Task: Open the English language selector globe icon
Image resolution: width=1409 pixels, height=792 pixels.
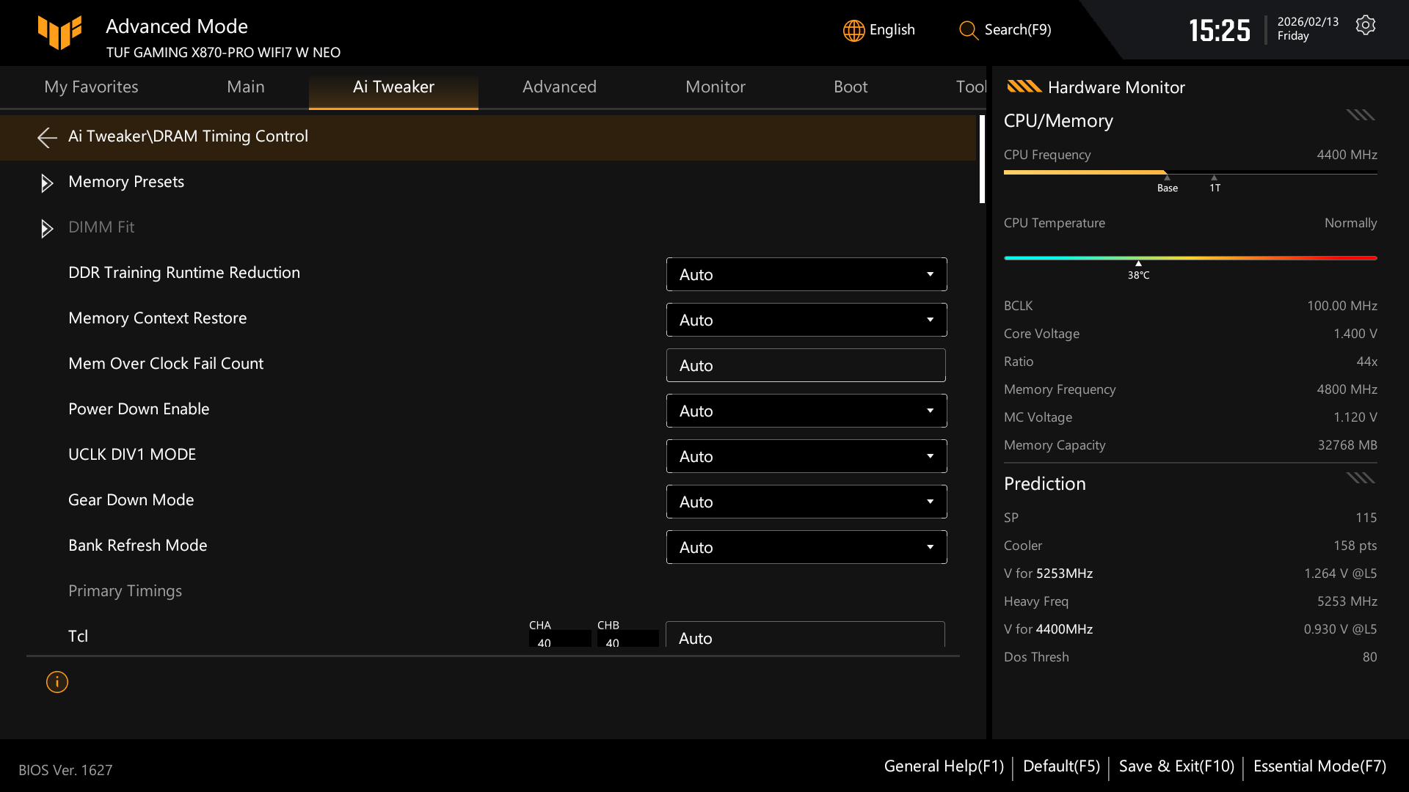Action: [853, 30]
